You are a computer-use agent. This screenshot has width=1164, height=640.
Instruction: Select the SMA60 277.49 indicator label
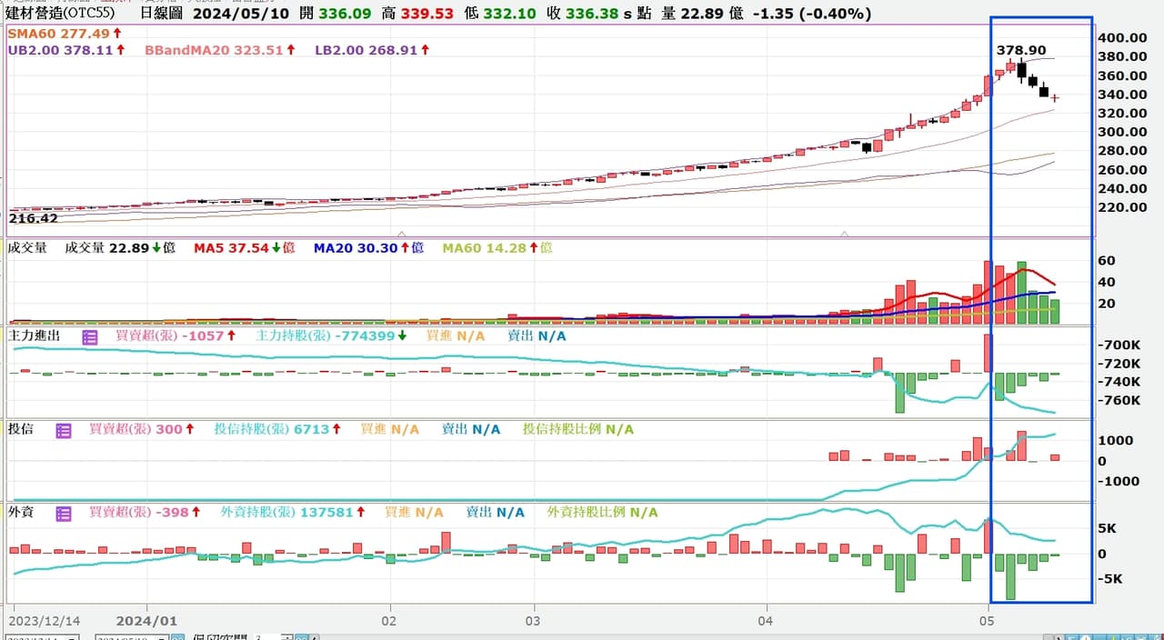[x=58, y=33]
